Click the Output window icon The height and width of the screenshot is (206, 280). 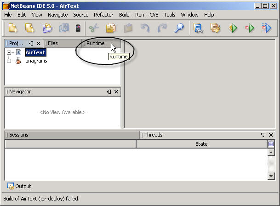[11, 186]
